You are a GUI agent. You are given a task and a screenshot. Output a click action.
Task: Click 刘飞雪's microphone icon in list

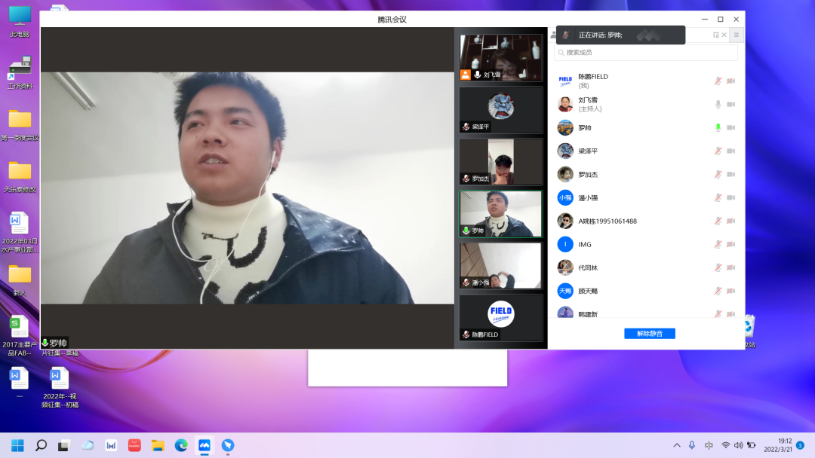click(718, 104)
